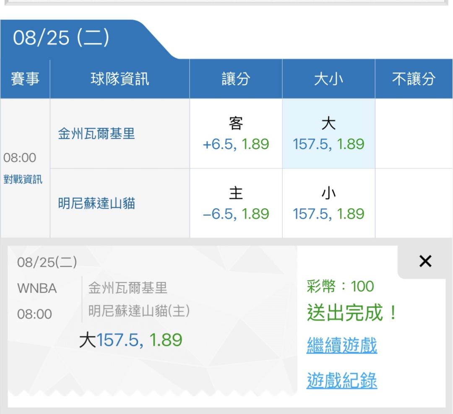
Task: Click the empty 不讓分 cell for 明尼蘇達山貓
Action: pos(414,203)
